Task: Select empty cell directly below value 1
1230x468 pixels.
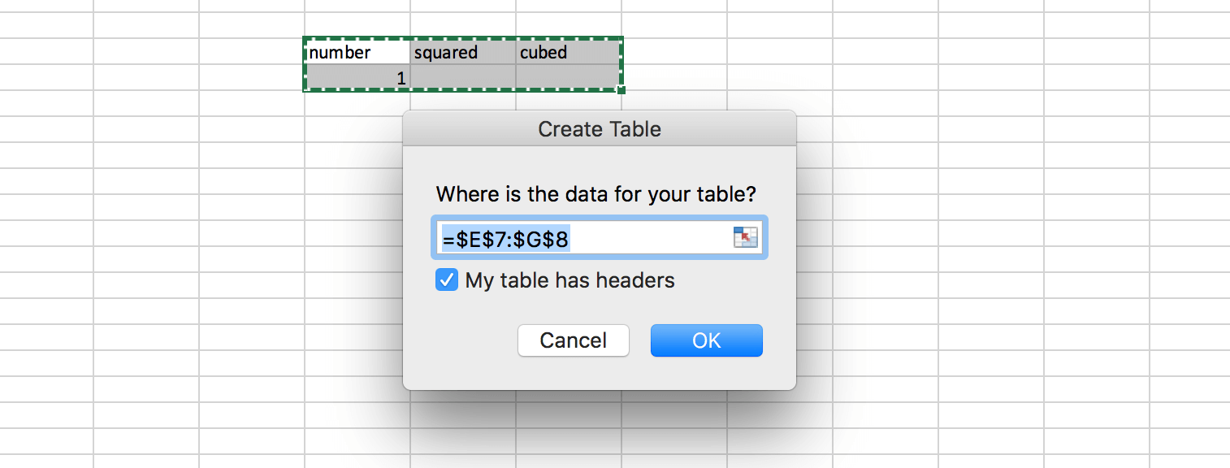Action: pyautogui.click(x=357, y=104)
